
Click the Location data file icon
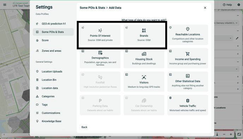click(x=37, y=88)
